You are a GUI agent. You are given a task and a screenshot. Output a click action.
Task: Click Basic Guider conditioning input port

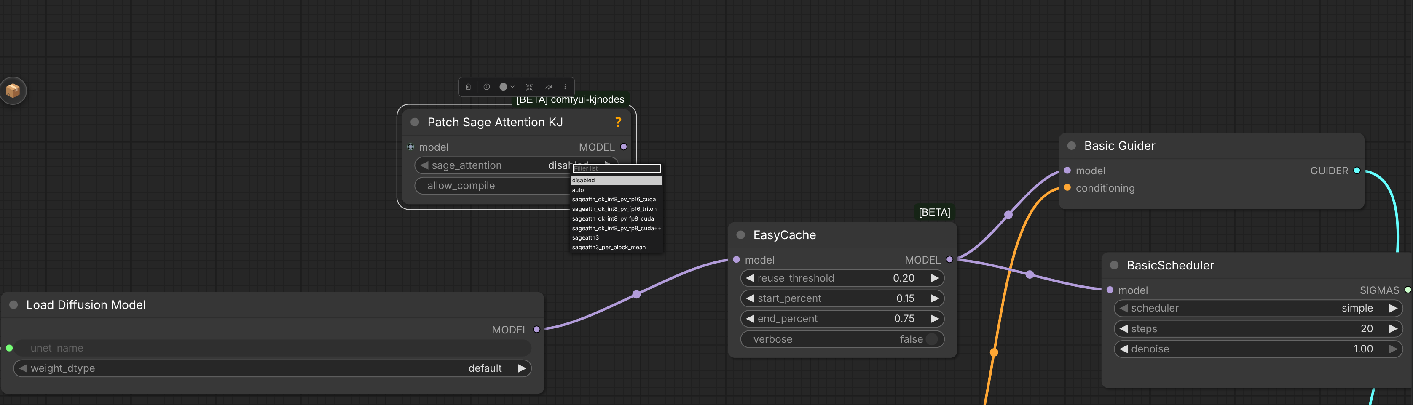tap(1067, 187)
